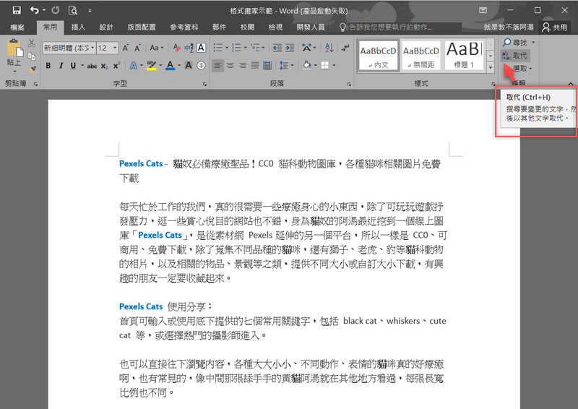Click the Cut scissors icon
This screenshot has width=578, height=409.
32,43
